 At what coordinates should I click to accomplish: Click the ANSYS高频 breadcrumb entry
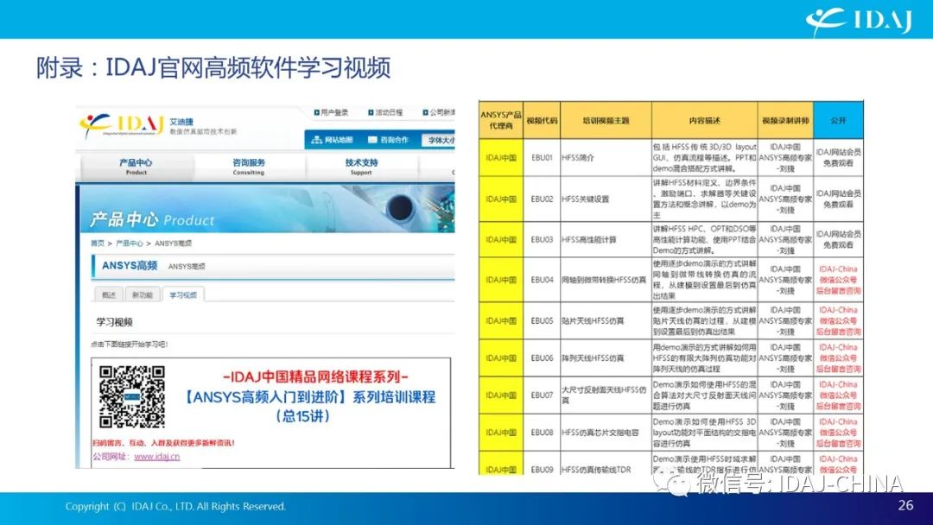click(173, 244)
